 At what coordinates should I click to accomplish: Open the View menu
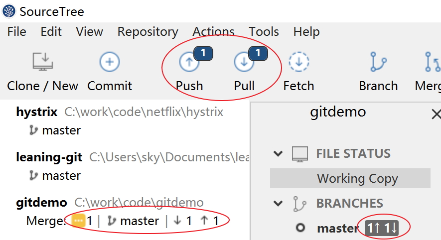tap(90, 32)
